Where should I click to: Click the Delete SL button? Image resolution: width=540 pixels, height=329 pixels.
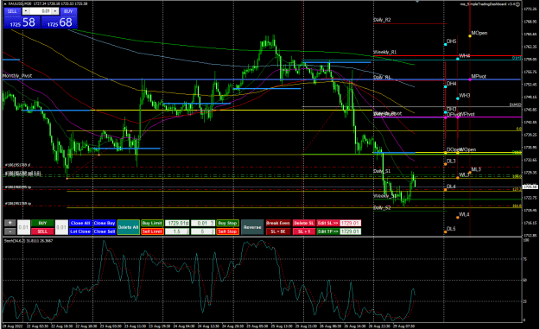(x=304, y=223)
